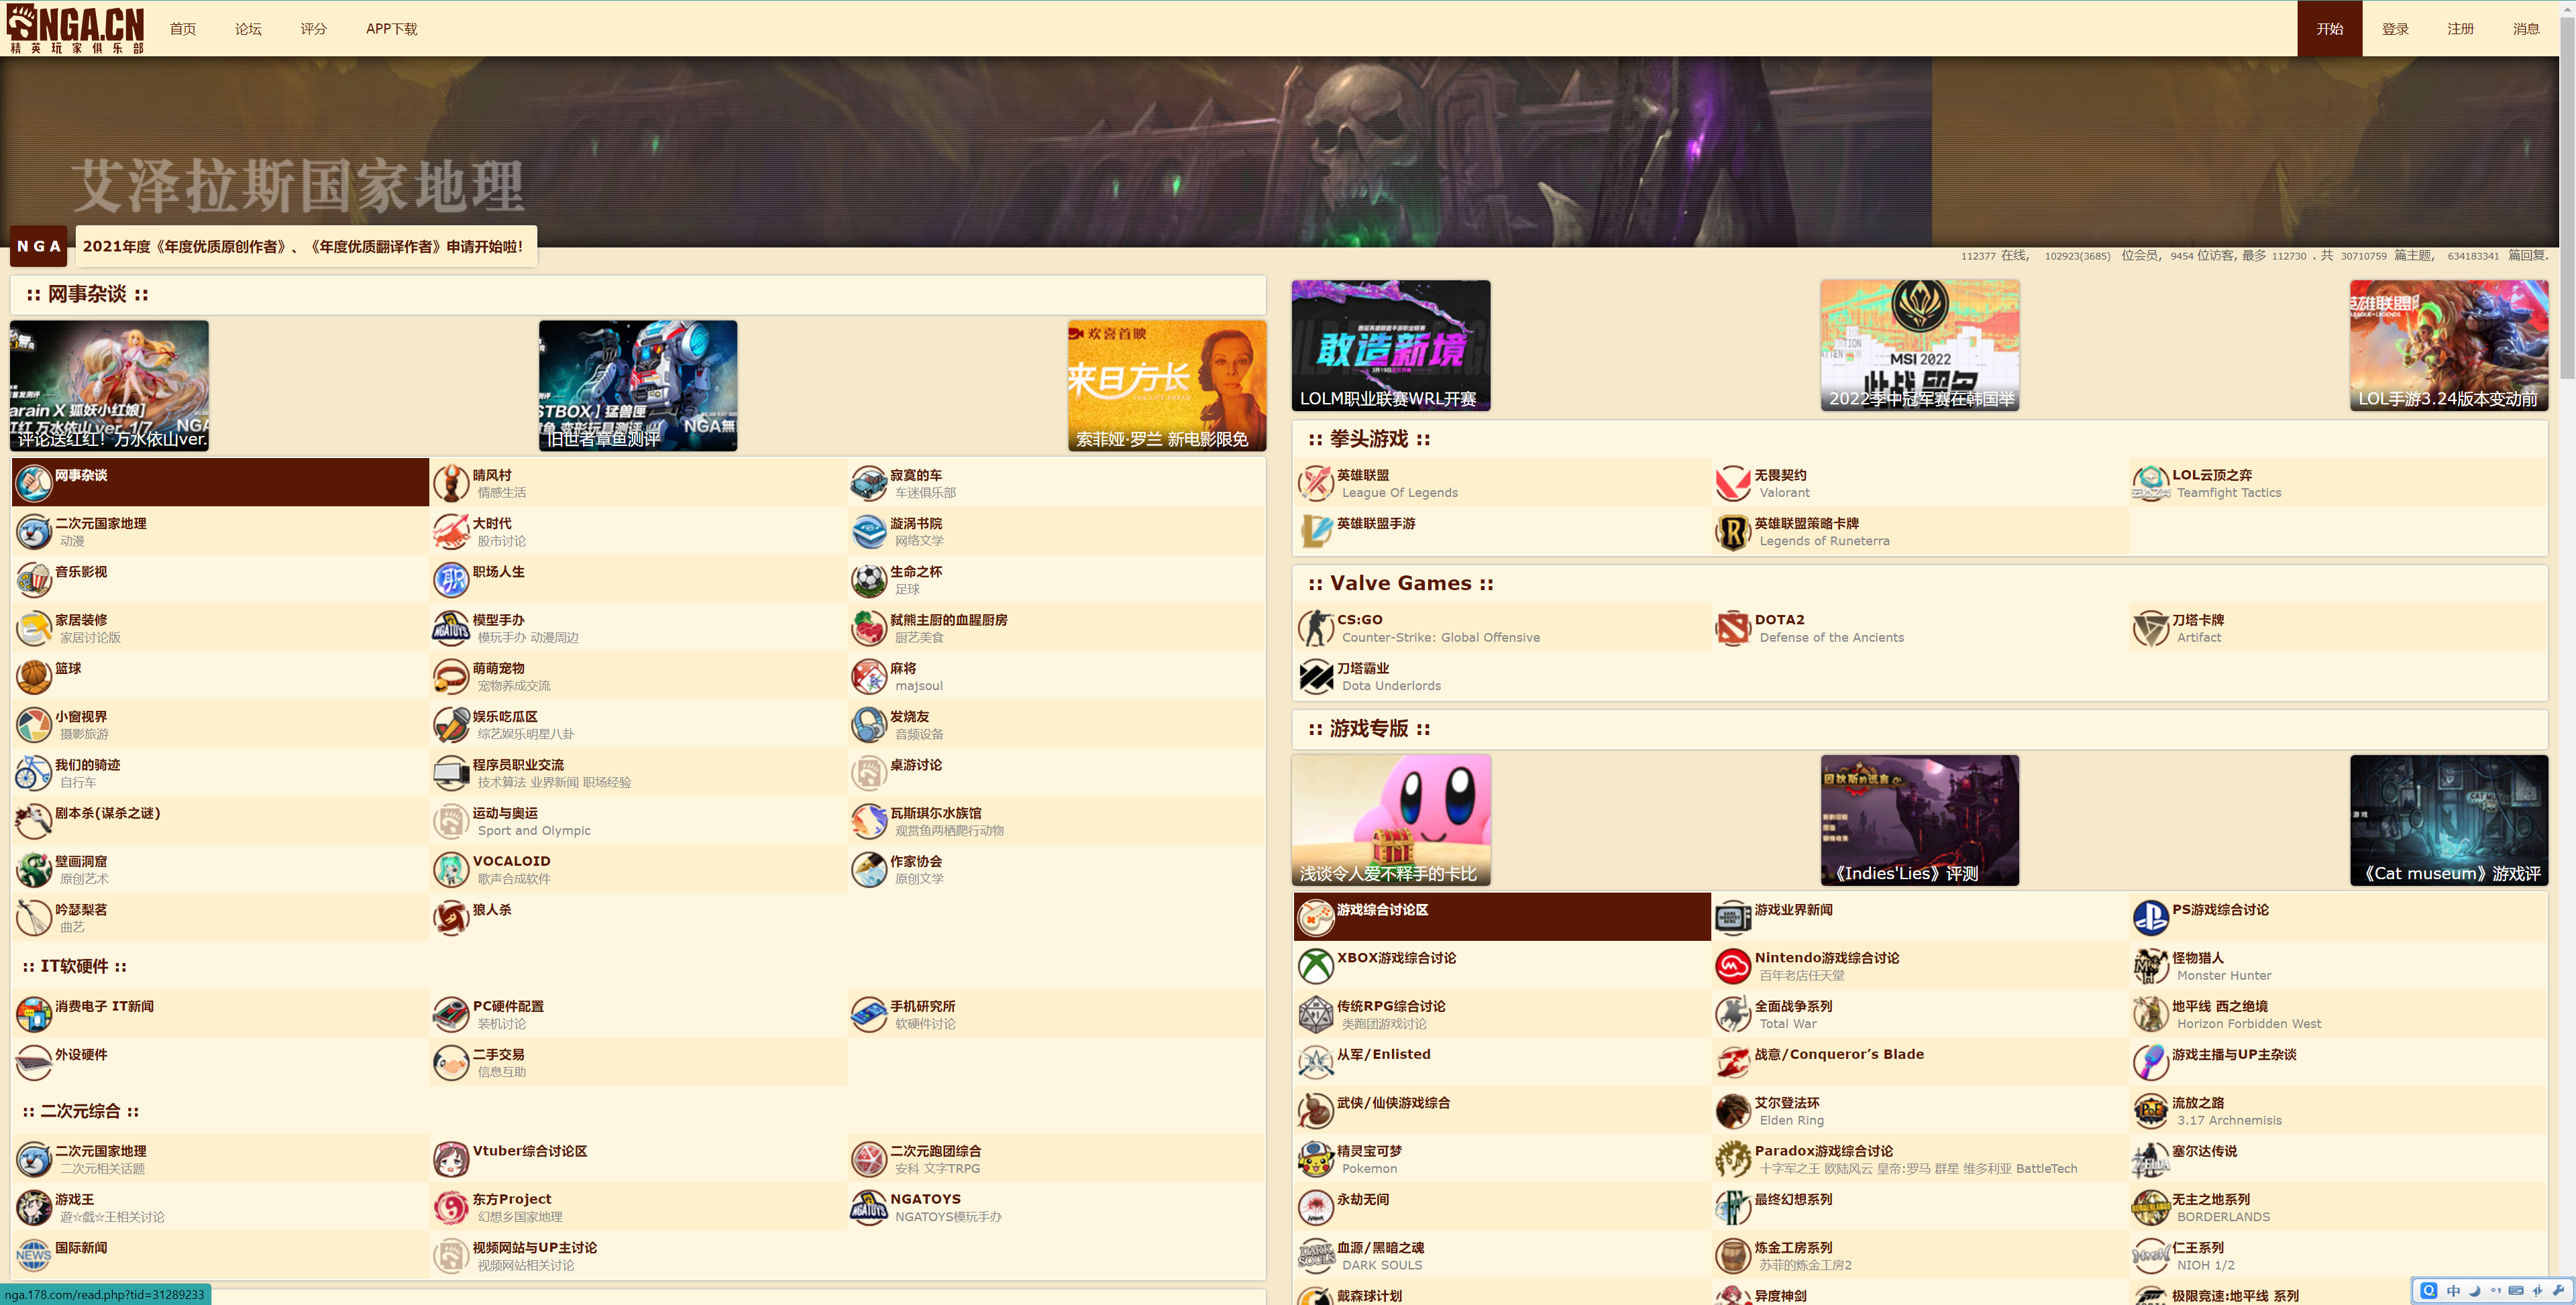Open the 2022季中冠军赛在韩国举 MSI thumbnail

(x=1920, y=345)
